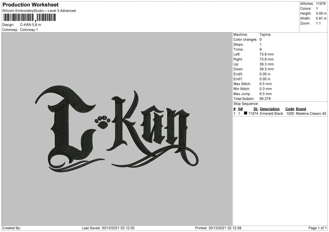Click the Stops value 1
The image size is (329, 232).
point(260,45)
